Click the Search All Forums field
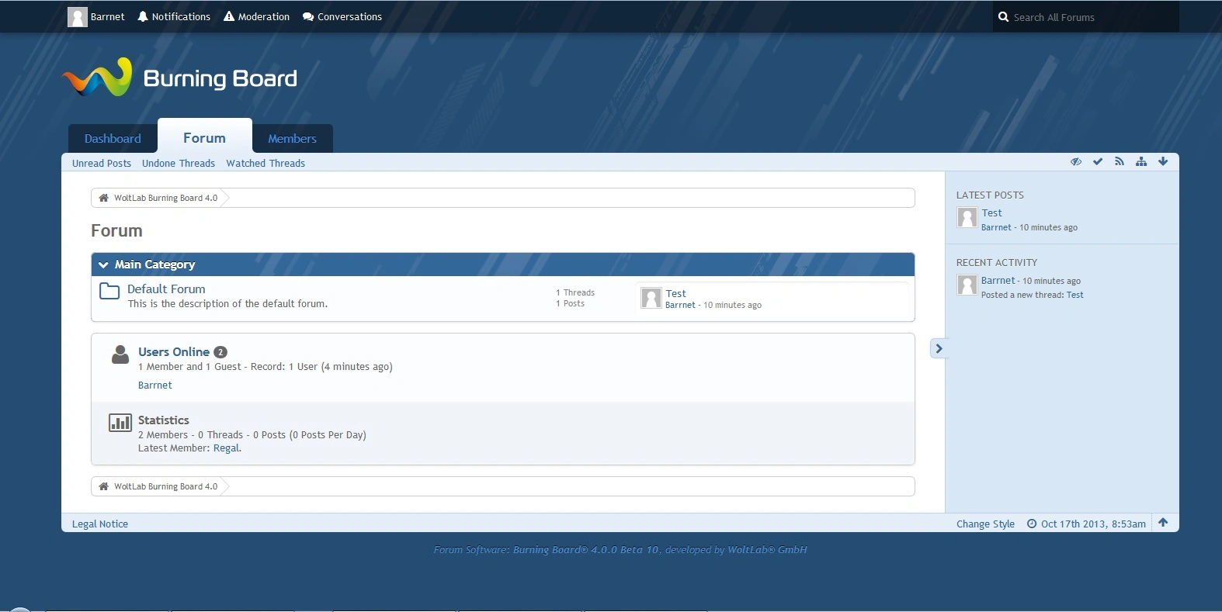1222x612 pixels. (x=1085, y=16)
